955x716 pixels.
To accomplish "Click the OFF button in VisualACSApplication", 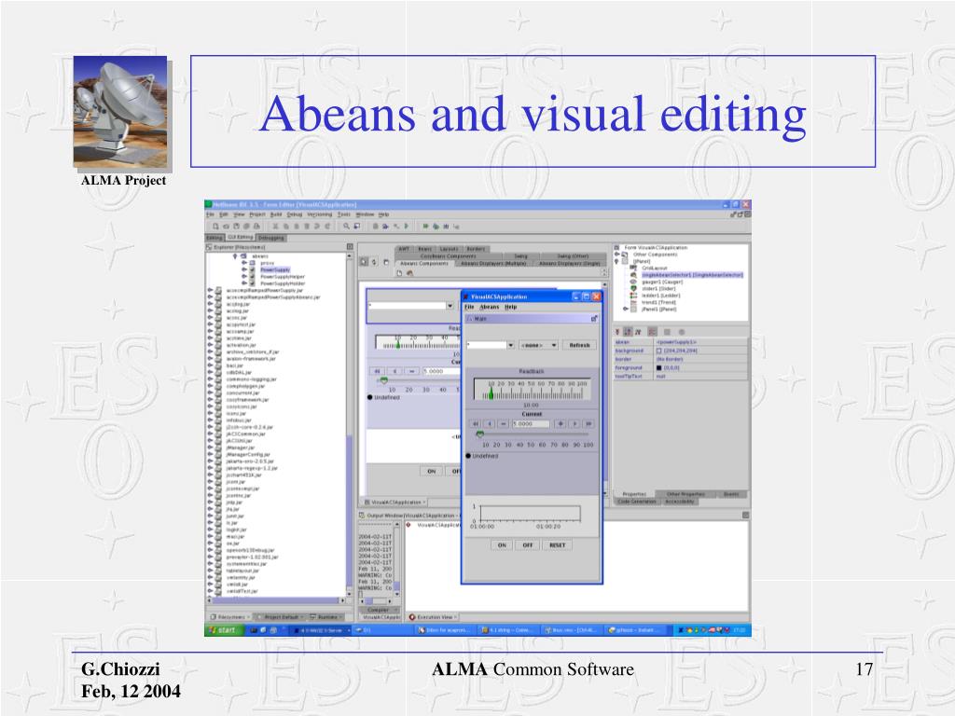I will click(528, 544).
